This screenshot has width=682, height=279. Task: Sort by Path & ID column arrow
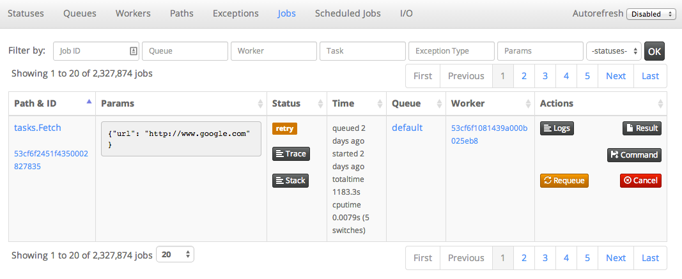point(89,102)
